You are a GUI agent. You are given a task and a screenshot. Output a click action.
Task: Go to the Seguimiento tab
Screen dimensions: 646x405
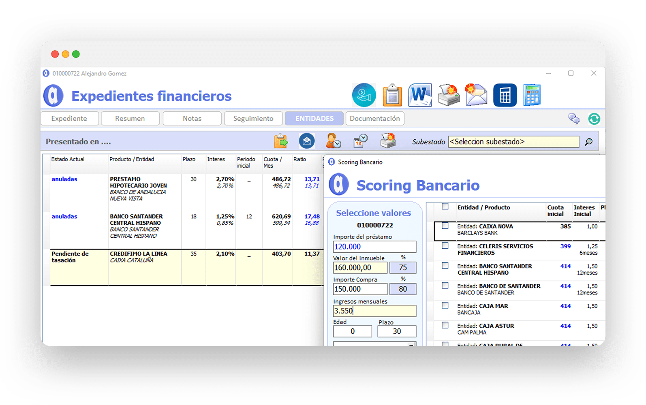click(253, 118)
